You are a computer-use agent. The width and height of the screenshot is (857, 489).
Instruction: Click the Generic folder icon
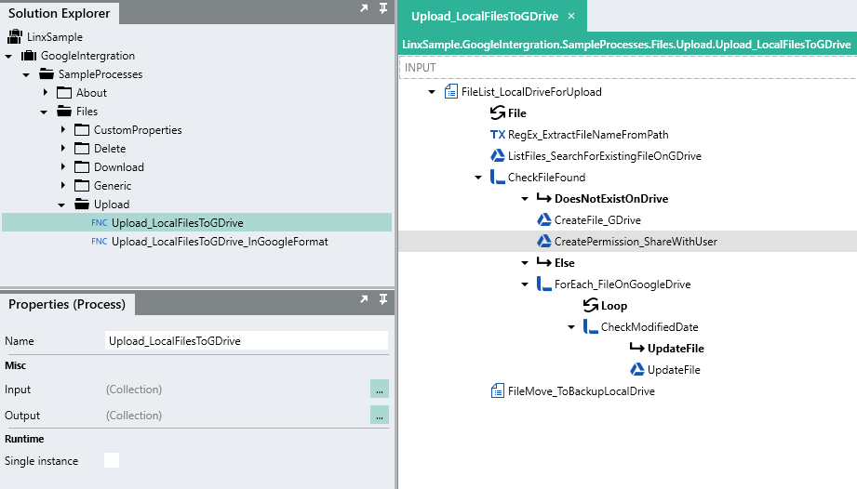82,186
